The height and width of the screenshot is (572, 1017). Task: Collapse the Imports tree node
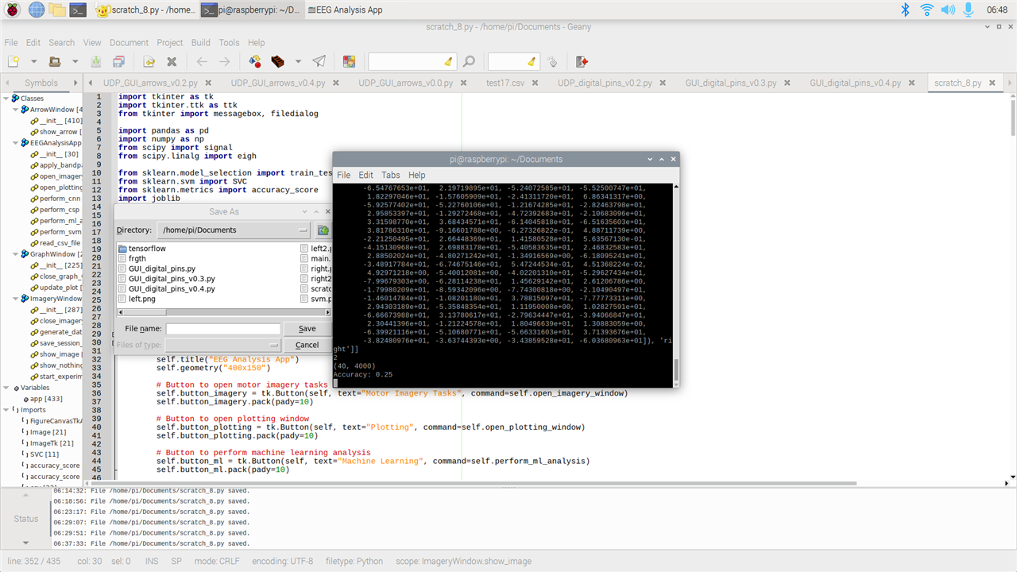(6, 410)
